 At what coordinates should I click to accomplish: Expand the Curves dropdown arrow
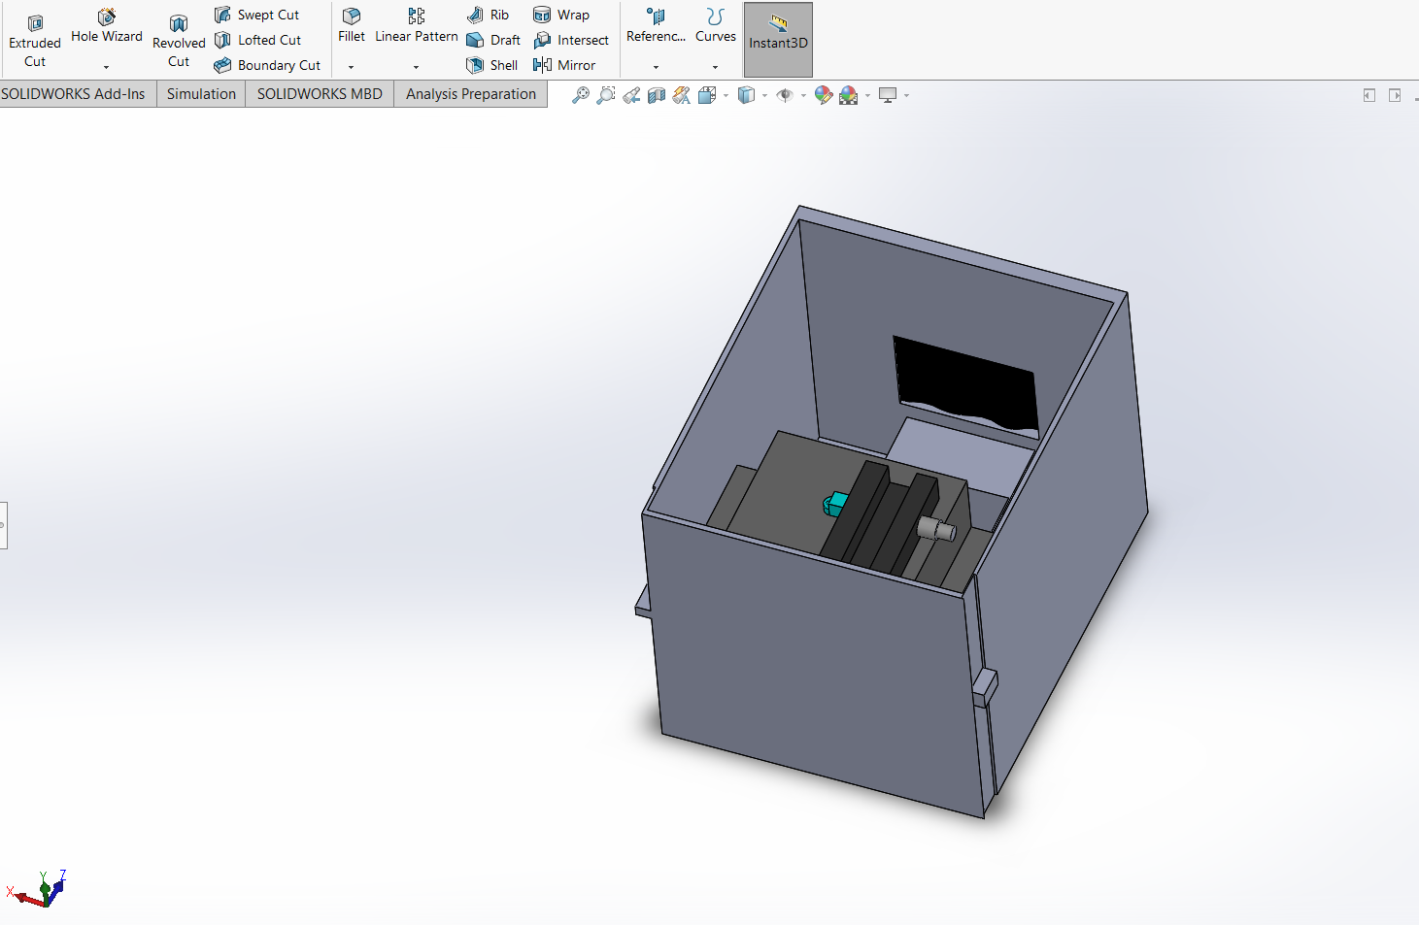(x=715, y=67)
